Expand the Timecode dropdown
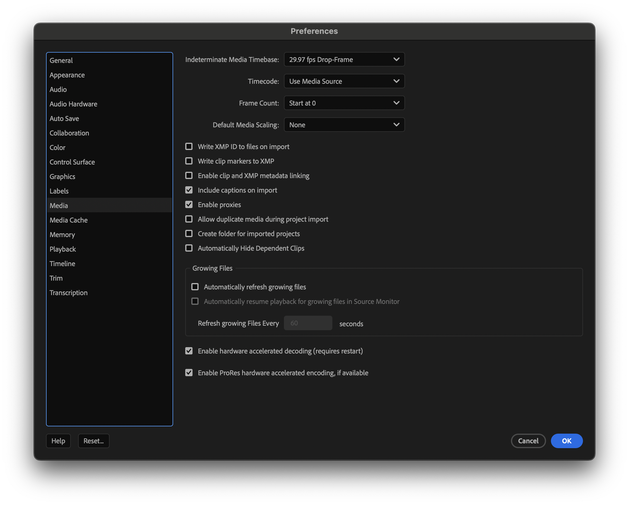 (344, 81)
